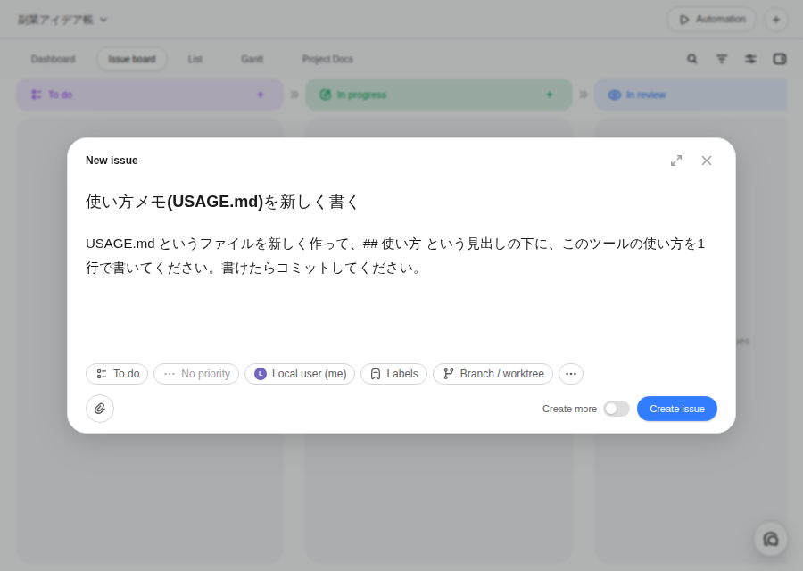
Task: Add issue to To do column
Action: coord(261,95)
